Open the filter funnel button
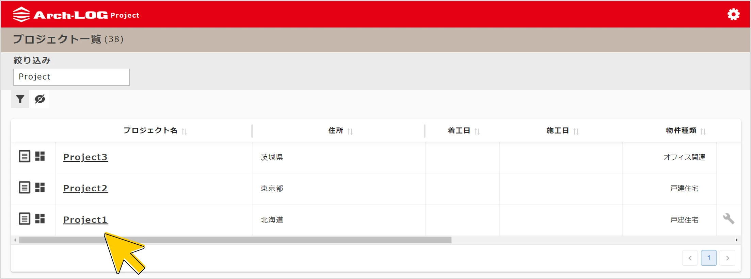 pos(20,99)
